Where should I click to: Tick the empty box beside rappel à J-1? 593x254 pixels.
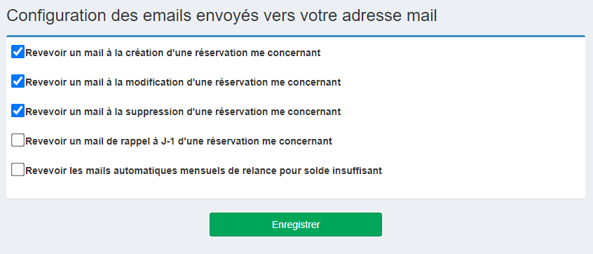click(18, 140)
